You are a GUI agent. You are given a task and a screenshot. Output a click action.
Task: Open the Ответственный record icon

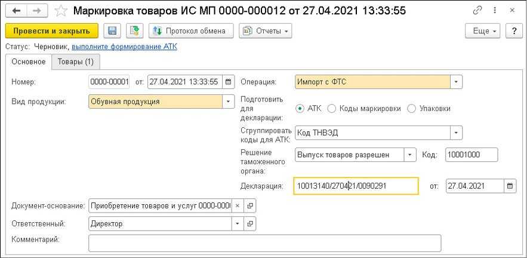tap(249, 223)
